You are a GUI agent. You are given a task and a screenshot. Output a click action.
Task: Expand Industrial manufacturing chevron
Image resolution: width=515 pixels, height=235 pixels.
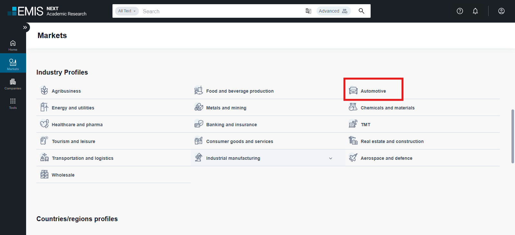pyautogui.click(x=330, y=158)
